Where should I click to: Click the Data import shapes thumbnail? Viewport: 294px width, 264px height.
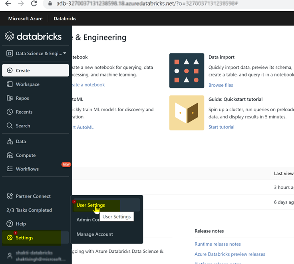point(187,71)
